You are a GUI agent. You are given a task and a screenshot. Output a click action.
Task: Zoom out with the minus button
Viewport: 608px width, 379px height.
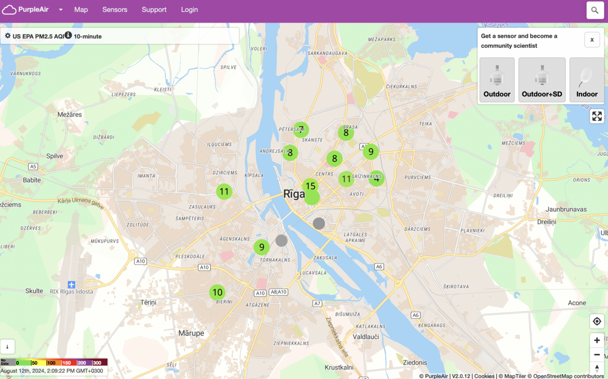tap(597, 355)
